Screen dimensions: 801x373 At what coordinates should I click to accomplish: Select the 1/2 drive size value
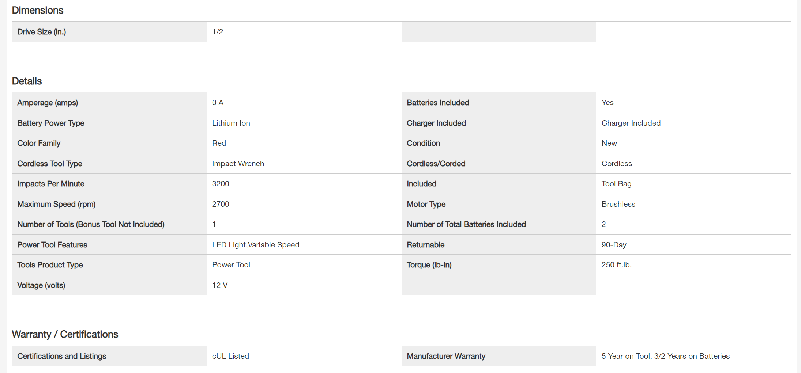coord(218,32)
